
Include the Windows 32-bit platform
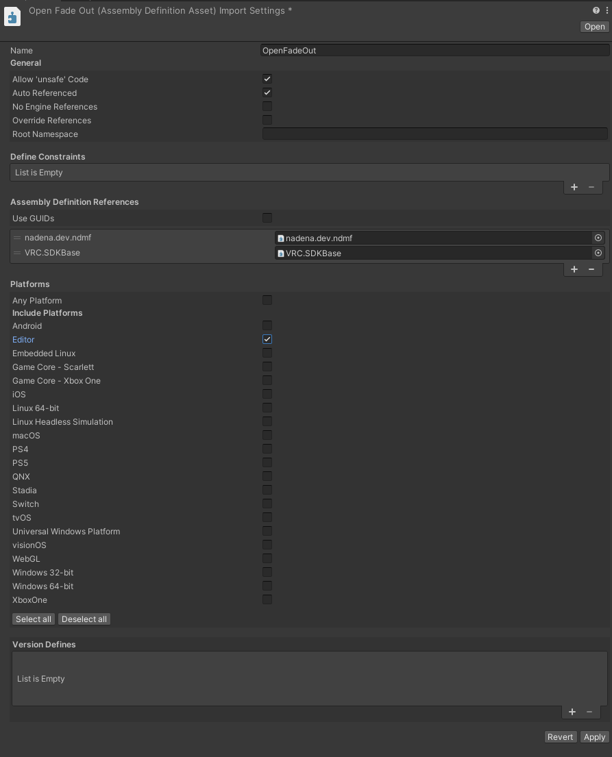tap(267, 572)
